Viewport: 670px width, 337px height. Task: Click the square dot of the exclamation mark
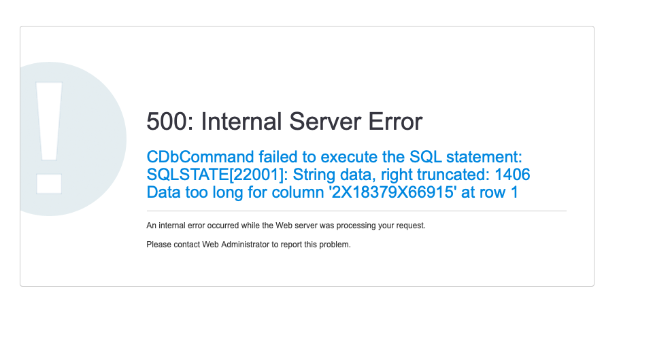[49, 184]
